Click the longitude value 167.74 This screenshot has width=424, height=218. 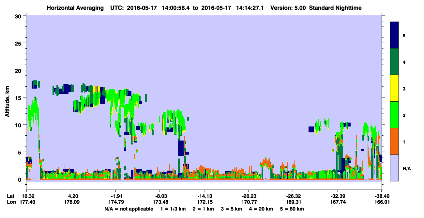click(x=337, y=202)
